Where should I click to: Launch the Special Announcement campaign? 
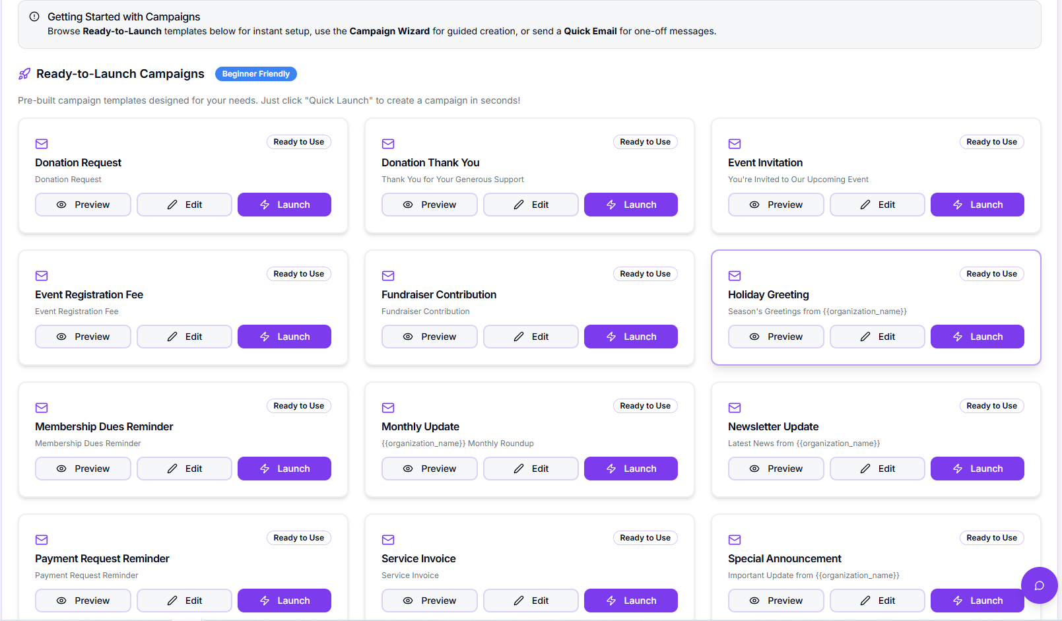tap(977, 601)
